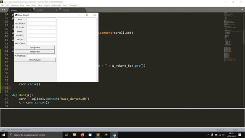Open Sublime Text from the taskbar

pos(98,135)
